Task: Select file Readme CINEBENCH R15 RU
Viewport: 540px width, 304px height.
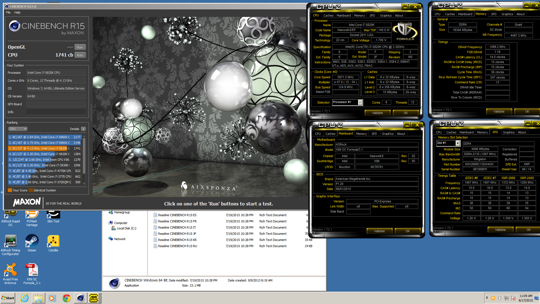Action: [177, 246]
